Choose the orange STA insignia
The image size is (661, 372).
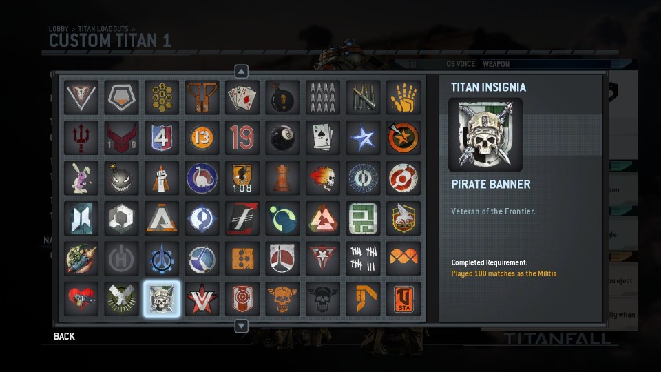pos(403,299)
